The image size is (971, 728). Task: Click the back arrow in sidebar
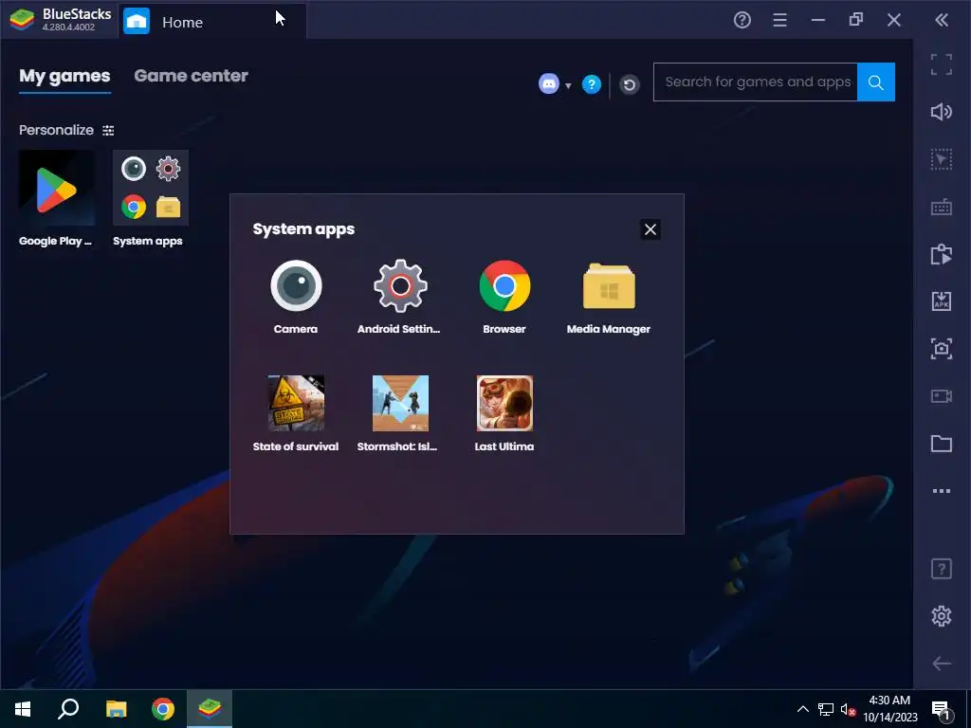[x=942, y=664]
